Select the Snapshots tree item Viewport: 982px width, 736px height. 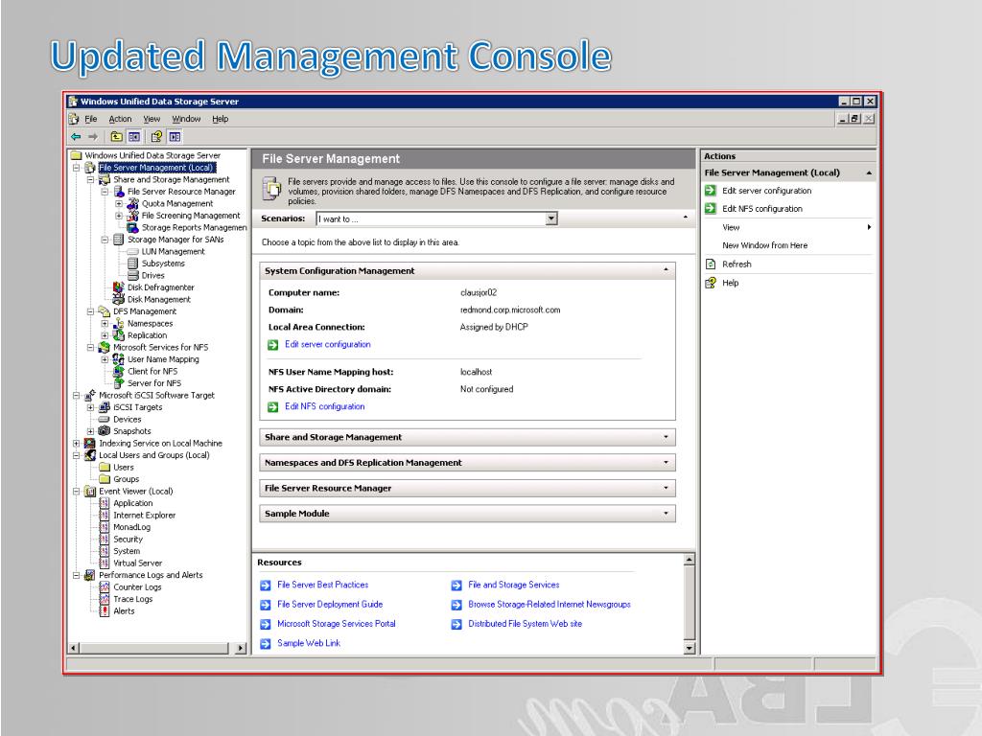coord(131,431)
